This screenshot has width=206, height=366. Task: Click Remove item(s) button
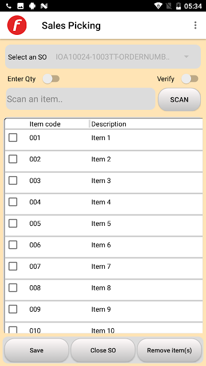pos(169,350)
